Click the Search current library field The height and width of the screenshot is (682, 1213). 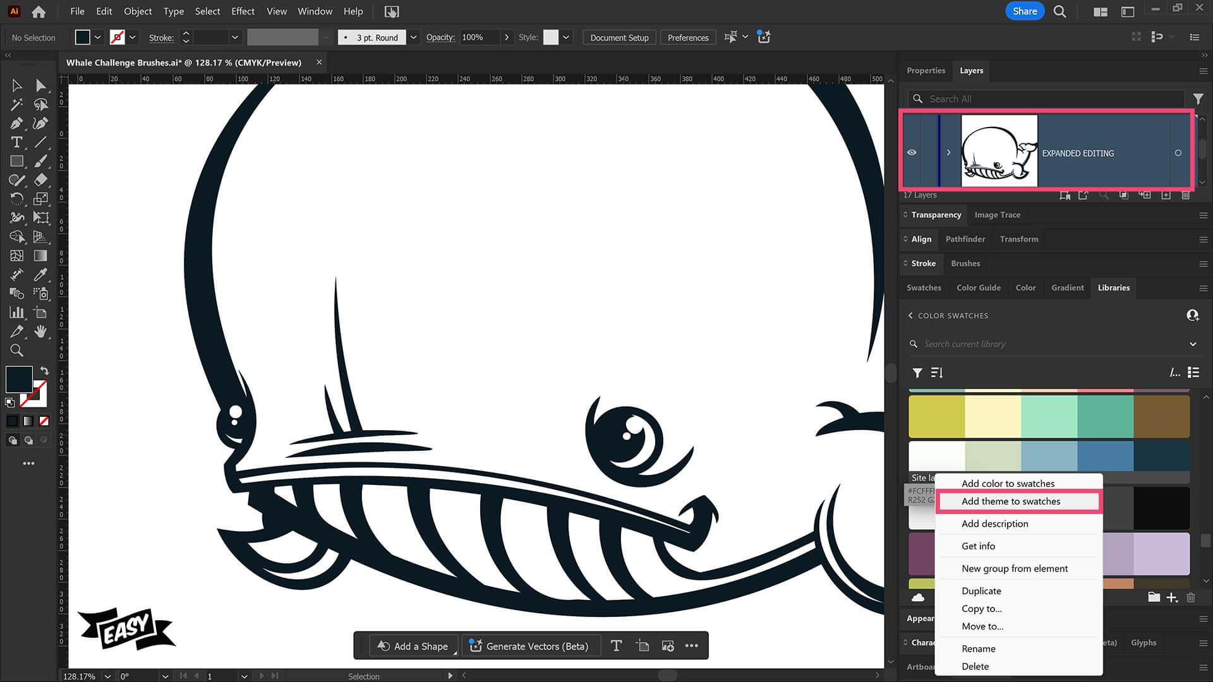[x=1049, y=344]
